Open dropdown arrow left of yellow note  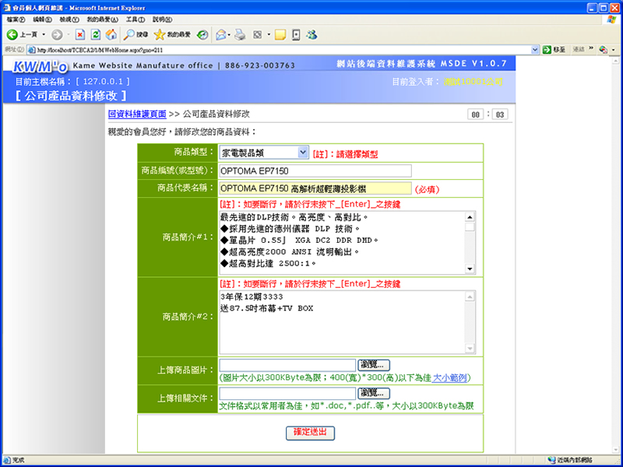coord(269,35)
